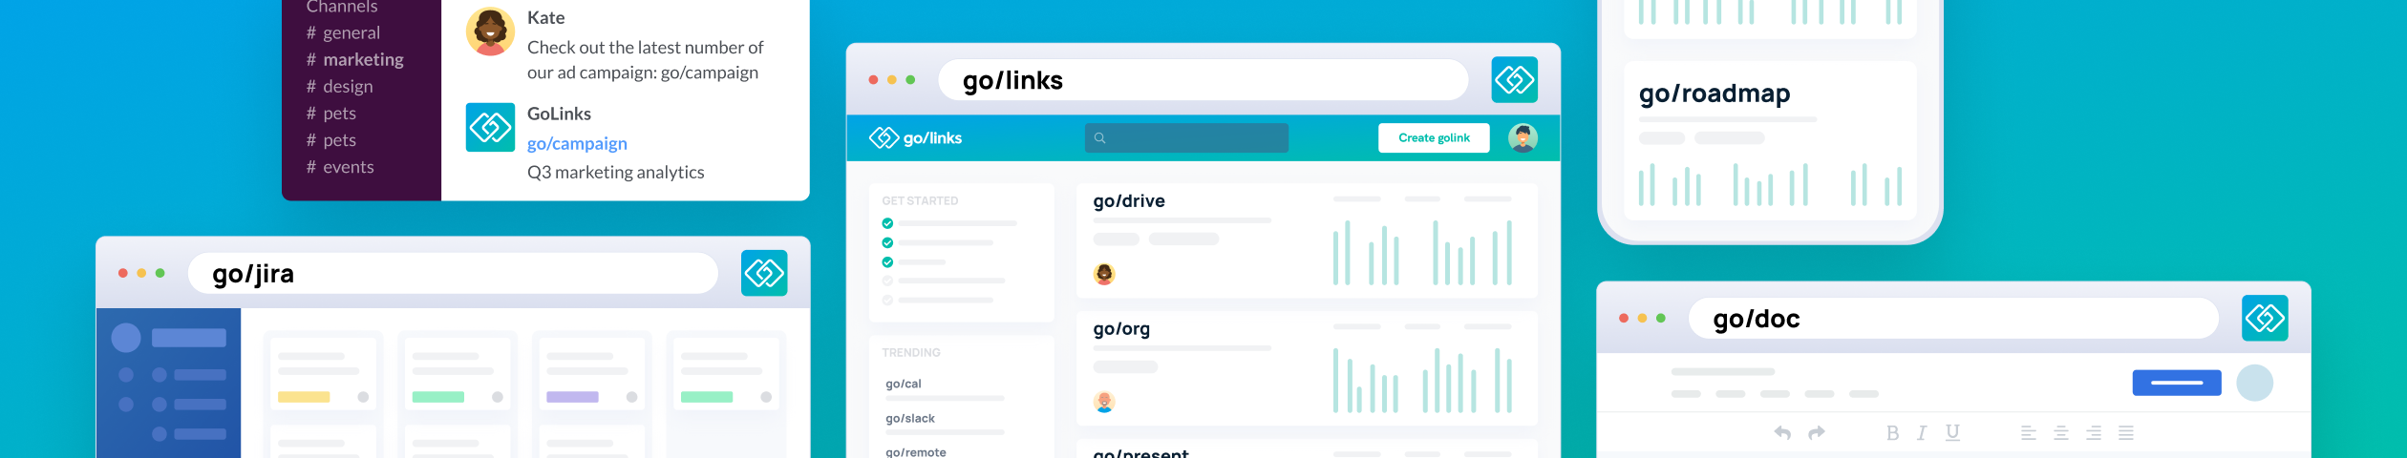2407x458 pixels.
Task: Align text left in go/doc toolbar
Action: point(2029,433)
